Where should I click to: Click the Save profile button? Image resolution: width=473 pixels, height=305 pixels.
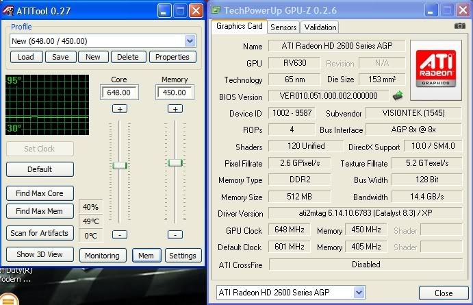[60, 57]
